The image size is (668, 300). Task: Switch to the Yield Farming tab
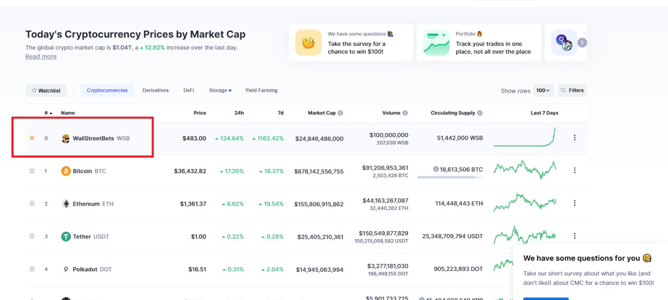[x=261, y=90]
